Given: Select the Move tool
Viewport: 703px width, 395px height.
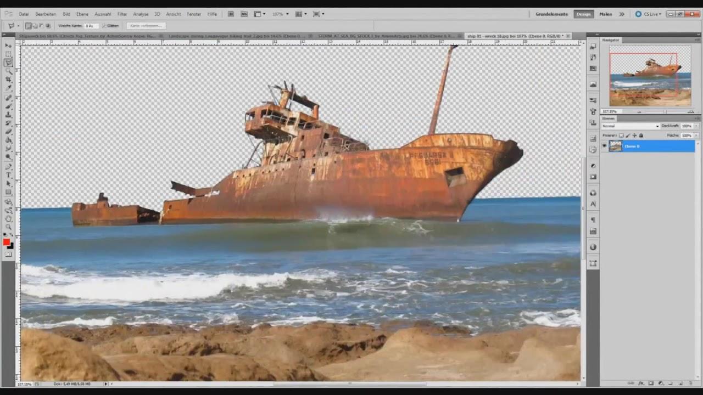Looking at the screenshot, I should pos(8,46).
